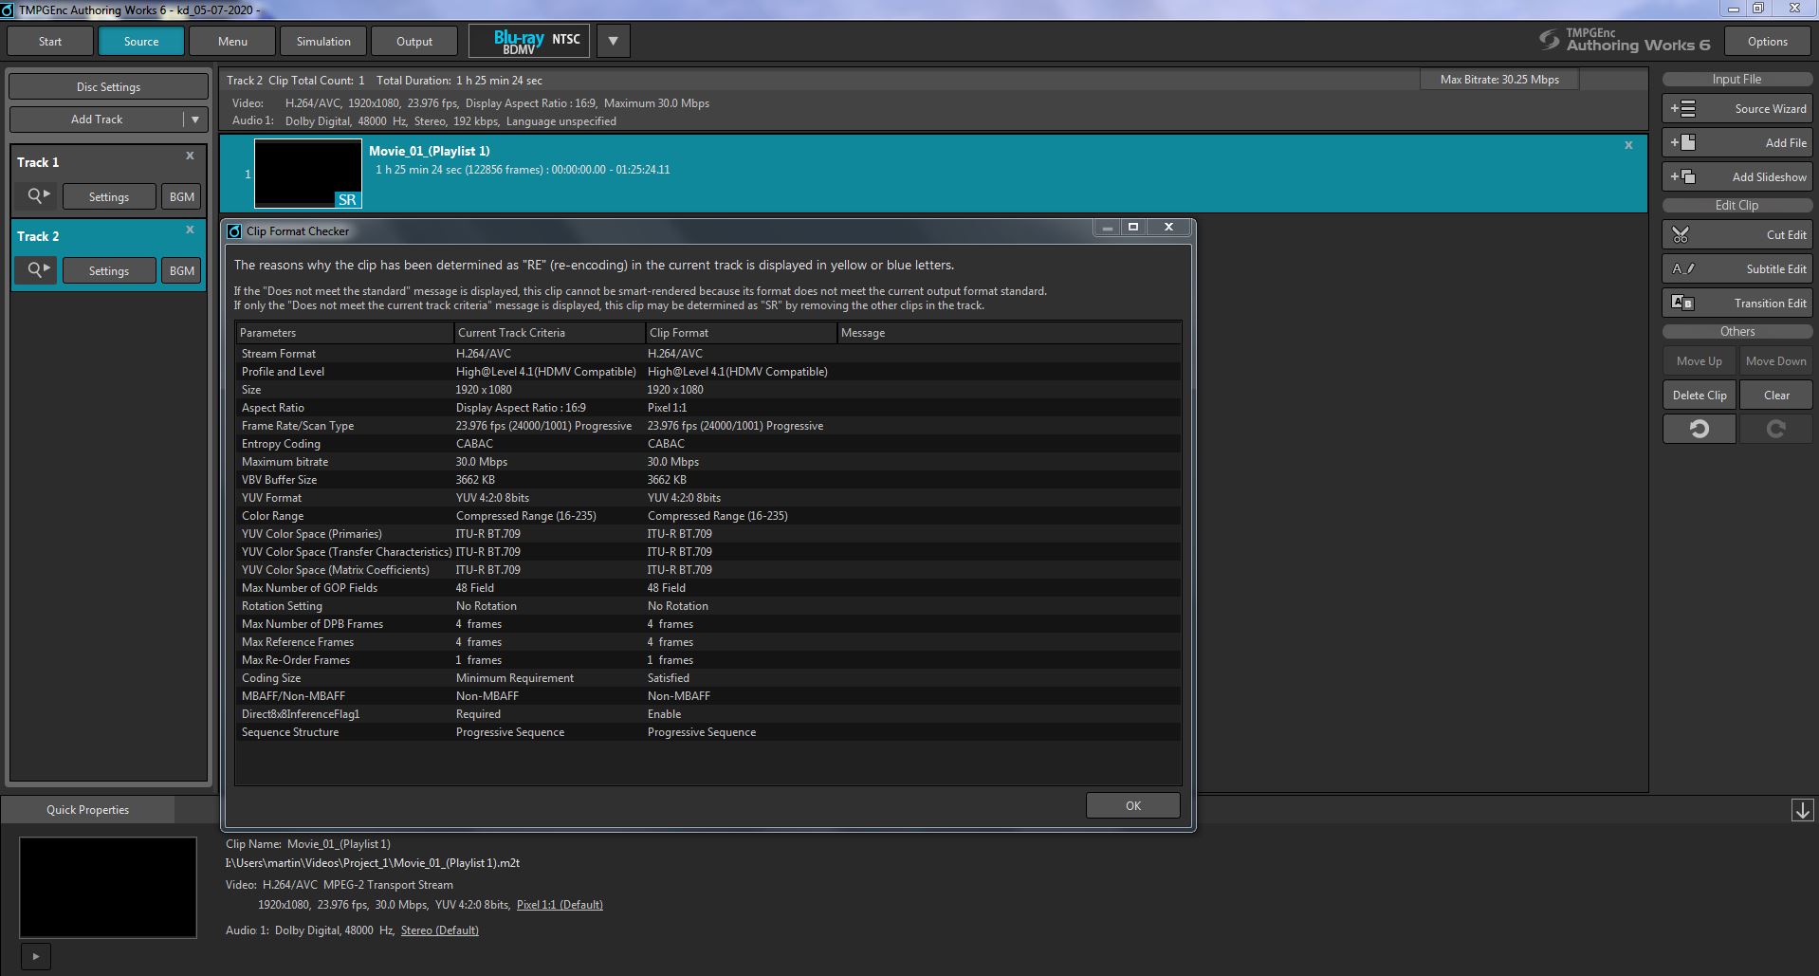Switch to the Simulation stage
Viewport: 1819px width, 976px height.
(x=323, y=42)
